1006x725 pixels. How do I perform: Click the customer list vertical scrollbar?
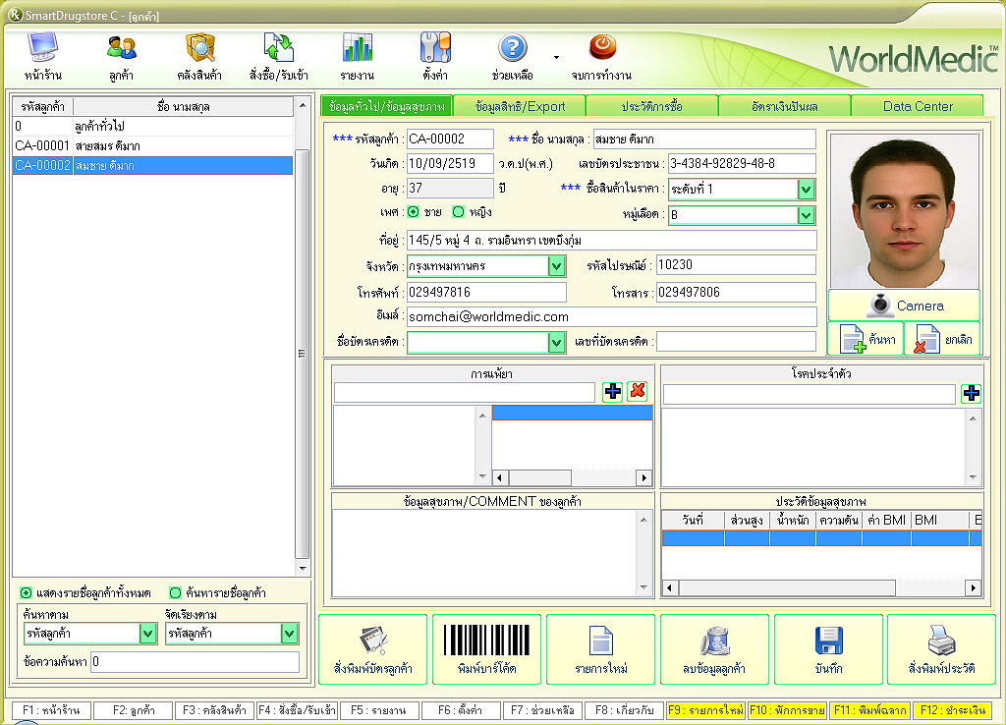303,354
